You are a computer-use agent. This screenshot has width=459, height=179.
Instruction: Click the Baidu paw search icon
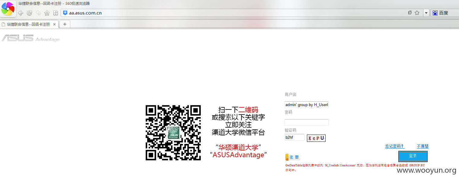[x=435, y=13]
